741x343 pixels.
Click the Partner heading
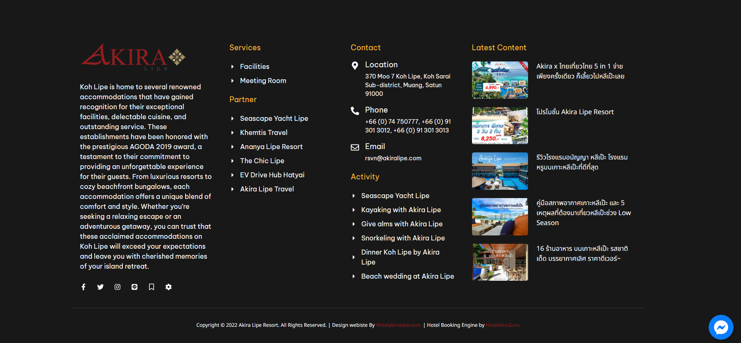pyautogui.click(x=243, y=100)
